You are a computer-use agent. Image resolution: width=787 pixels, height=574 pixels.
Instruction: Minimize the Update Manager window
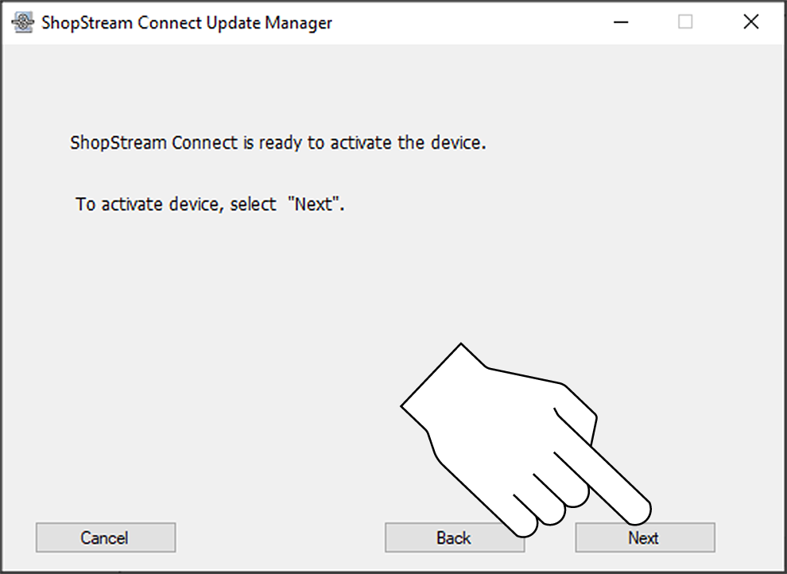pyautogui.click(x=622, y=22)
